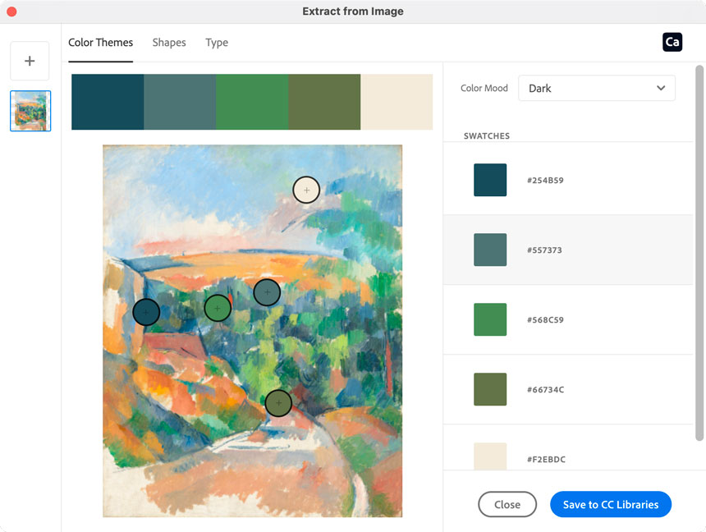This screenshot has height=532, width=706.
Task: Click the Close button
Action: 507,504
